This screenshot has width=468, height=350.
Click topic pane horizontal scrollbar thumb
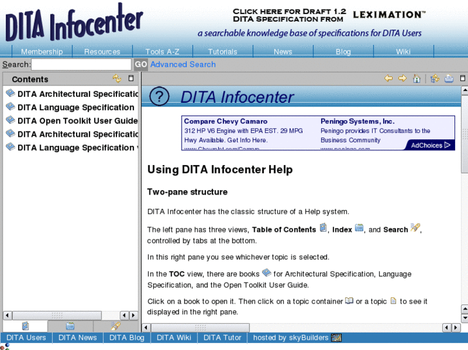[200, 328]
